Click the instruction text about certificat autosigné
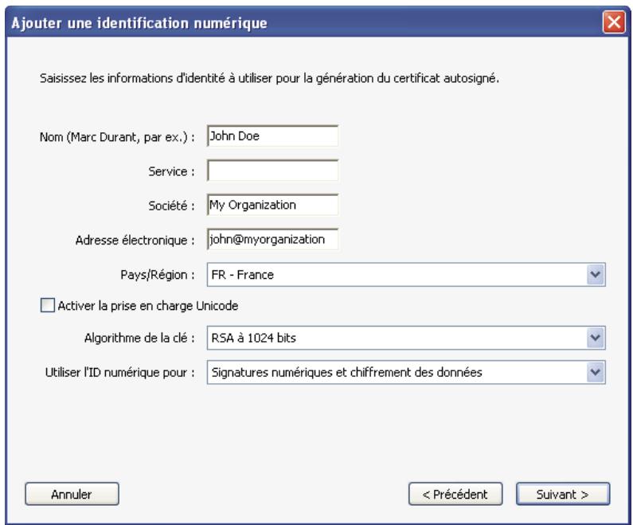The width and height of the screenshot is (633, 525). point(269,78)
